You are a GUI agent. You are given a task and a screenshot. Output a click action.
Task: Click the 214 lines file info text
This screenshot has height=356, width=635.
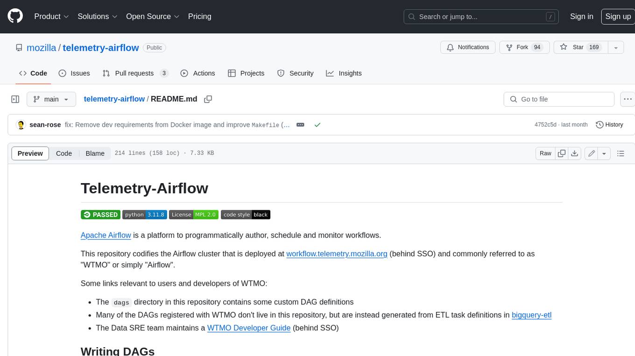coord(164,153)
